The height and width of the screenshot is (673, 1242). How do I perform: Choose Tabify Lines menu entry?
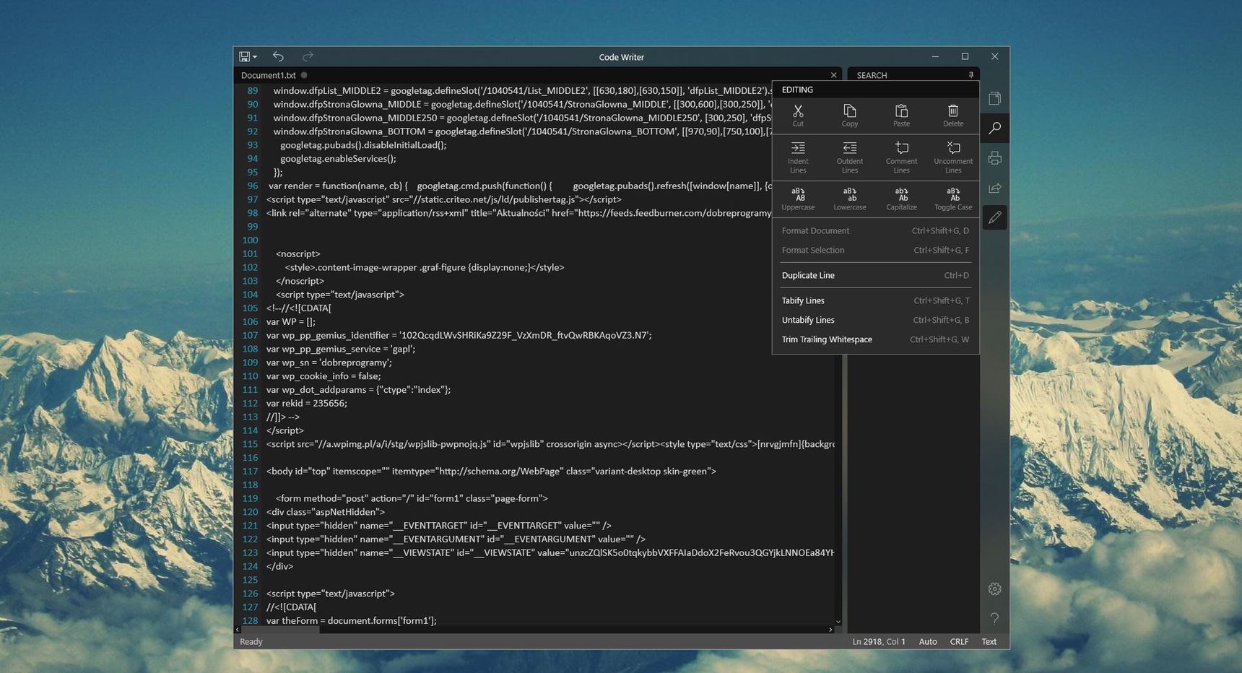875,301
